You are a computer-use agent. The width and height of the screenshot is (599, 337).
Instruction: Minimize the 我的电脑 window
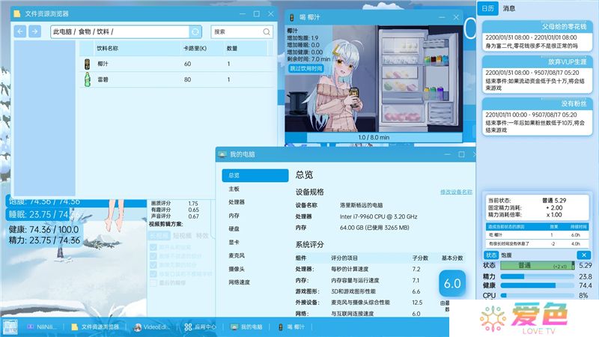(447, 154)
